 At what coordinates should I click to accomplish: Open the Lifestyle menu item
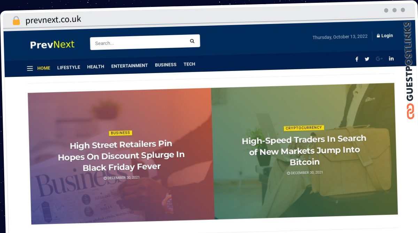[69, 67]
